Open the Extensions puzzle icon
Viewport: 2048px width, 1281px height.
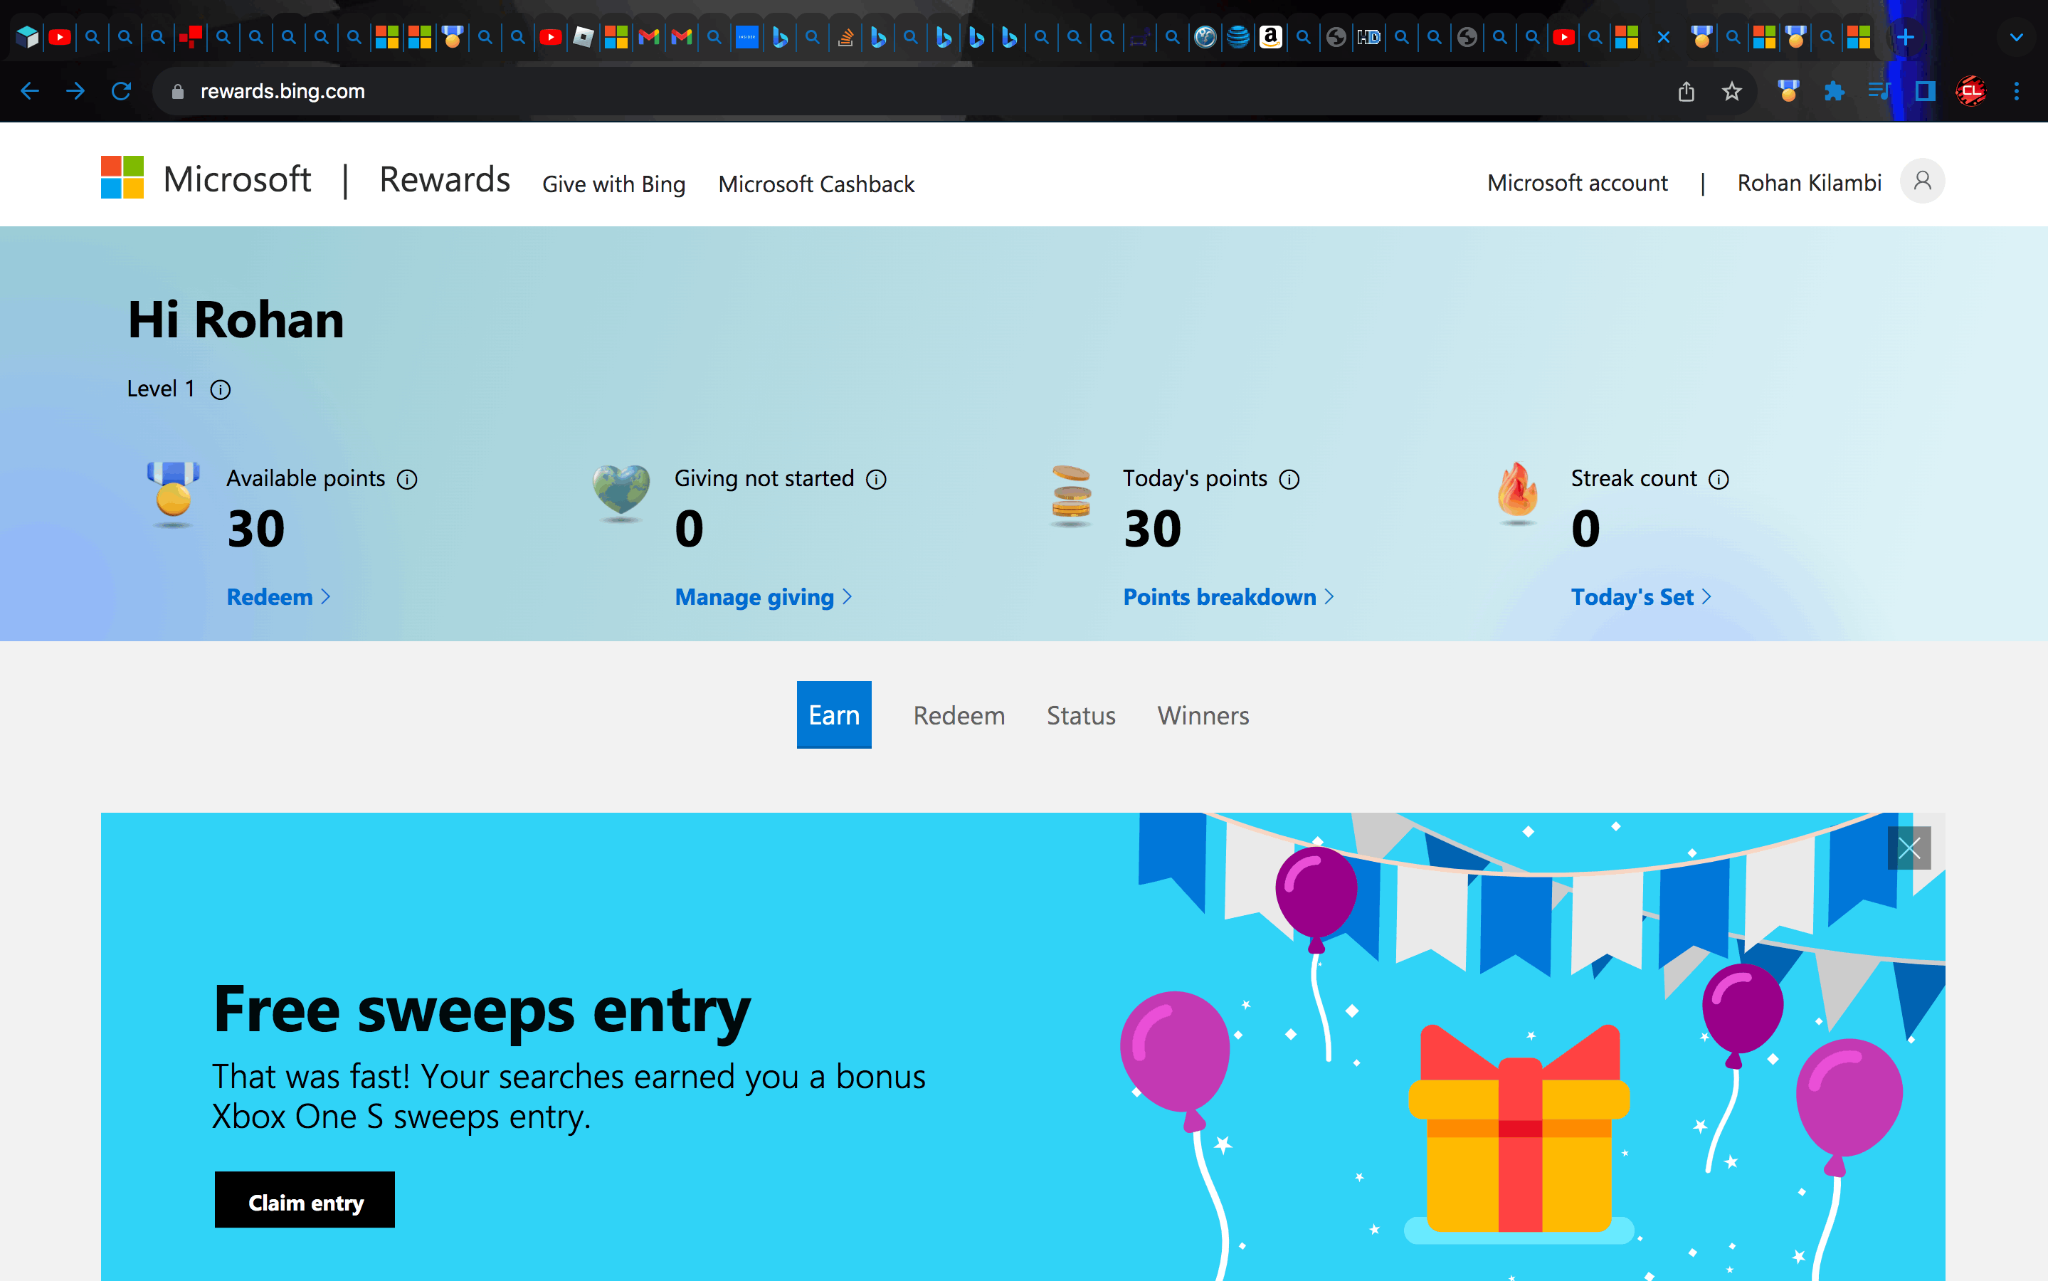pyautogui.click(x=1834, y=90)
